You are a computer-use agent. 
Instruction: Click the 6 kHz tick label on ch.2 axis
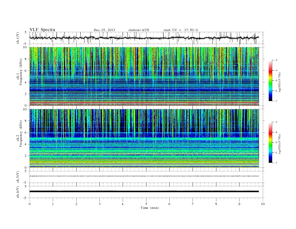pos(26,132)
